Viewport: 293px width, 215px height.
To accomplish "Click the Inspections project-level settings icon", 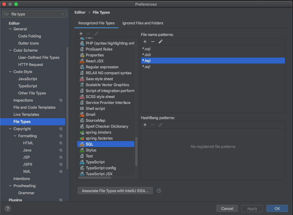I will pos(61,100).
